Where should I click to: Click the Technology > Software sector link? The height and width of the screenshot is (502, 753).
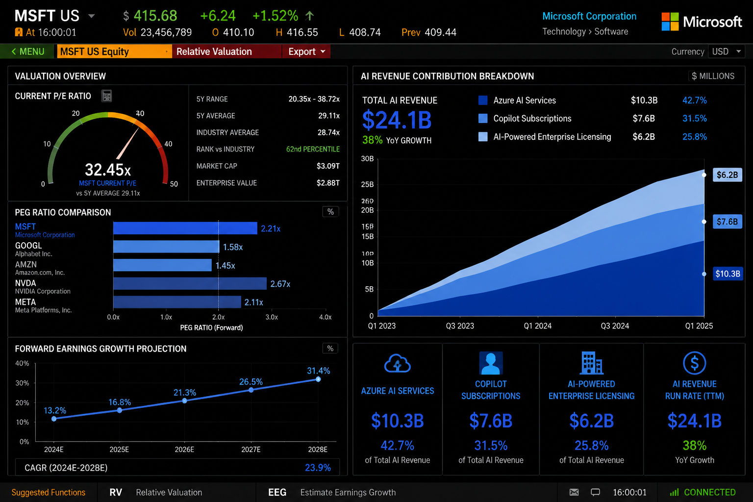coord(585,31)
